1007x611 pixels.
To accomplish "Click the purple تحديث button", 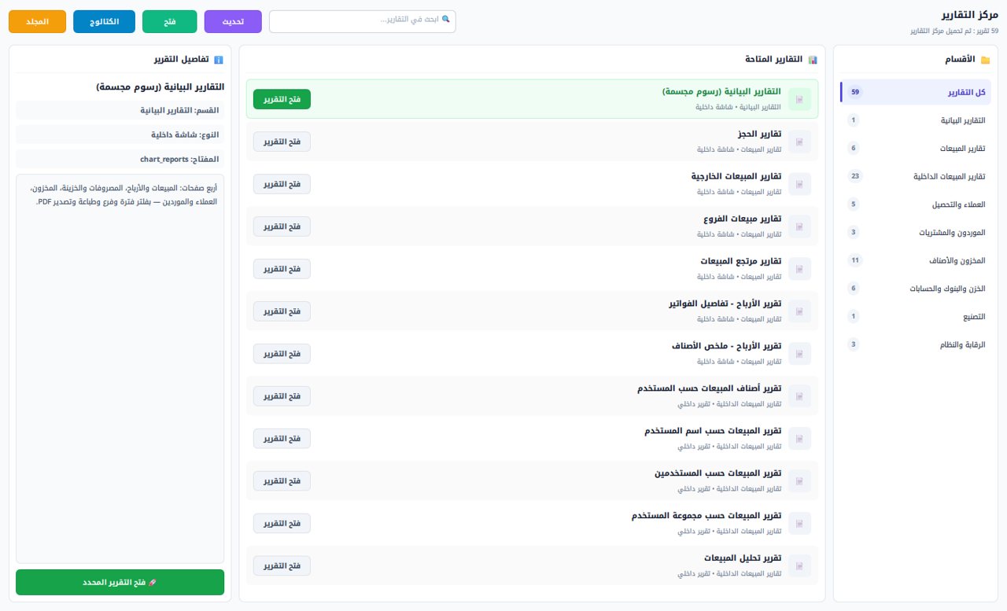I will 233,21.
